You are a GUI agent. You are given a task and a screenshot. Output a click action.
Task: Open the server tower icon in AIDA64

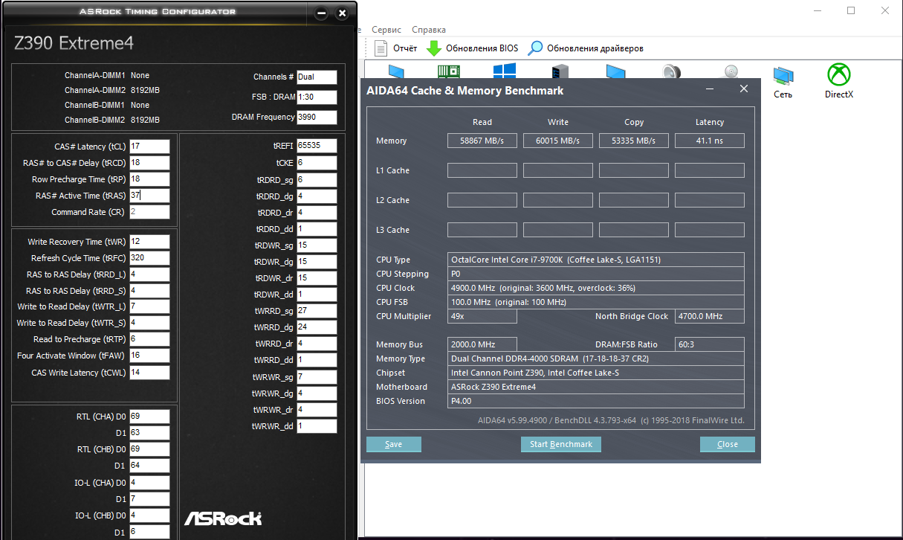tap(560, 71)
